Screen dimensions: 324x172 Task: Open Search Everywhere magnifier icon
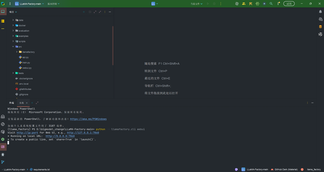point(271,4)
